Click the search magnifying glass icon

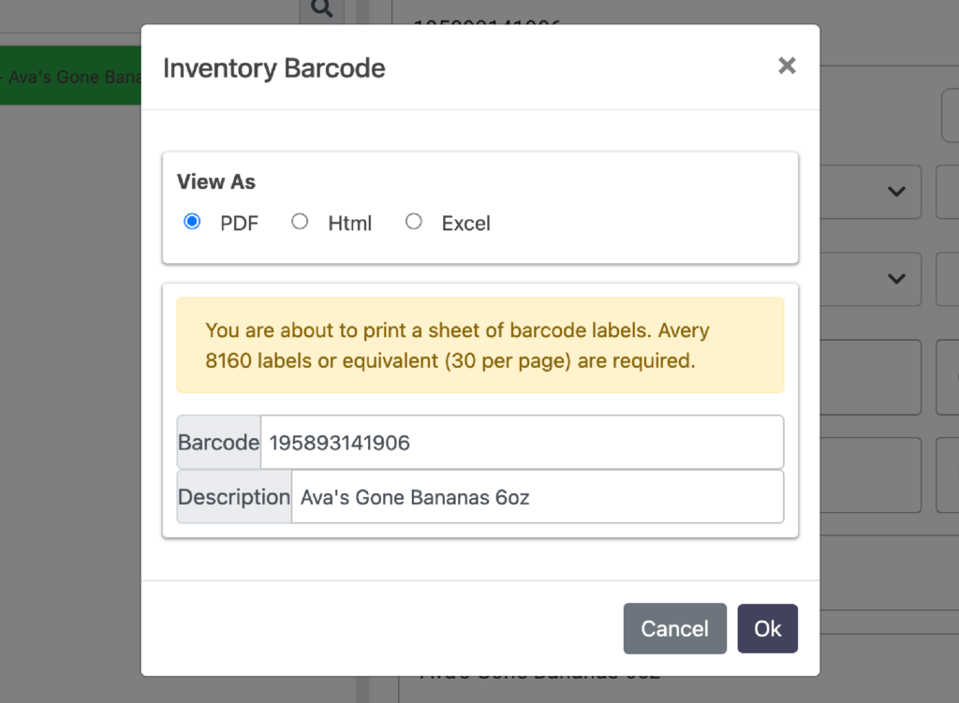point(321,9)
